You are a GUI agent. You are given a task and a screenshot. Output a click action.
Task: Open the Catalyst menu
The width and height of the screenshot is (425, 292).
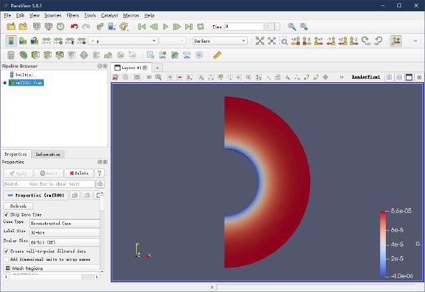click(x=110, y=15)
